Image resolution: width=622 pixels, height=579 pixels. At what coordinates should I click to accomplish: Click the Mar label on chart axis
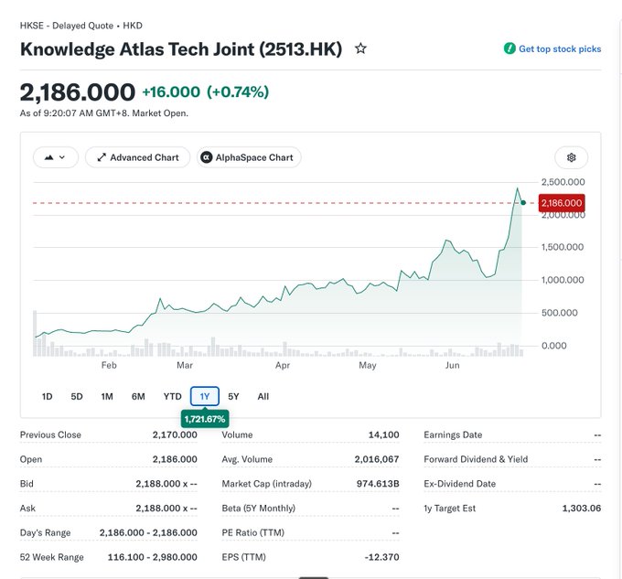coord(185,365)
